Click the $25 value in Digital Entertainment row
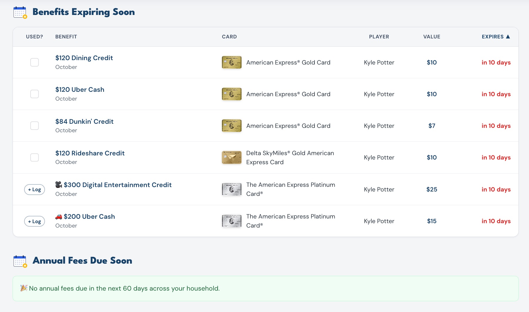 432,189
